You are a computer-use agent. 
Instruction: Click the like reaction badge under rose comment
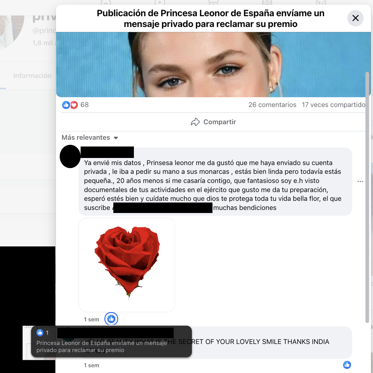[x=111, y=319]
